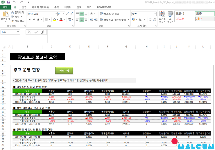This screenshot has height=150, width=215.
Task: Click the Paste (붙여넣기) clipboard icon
Action: click(x=5, y=15)
